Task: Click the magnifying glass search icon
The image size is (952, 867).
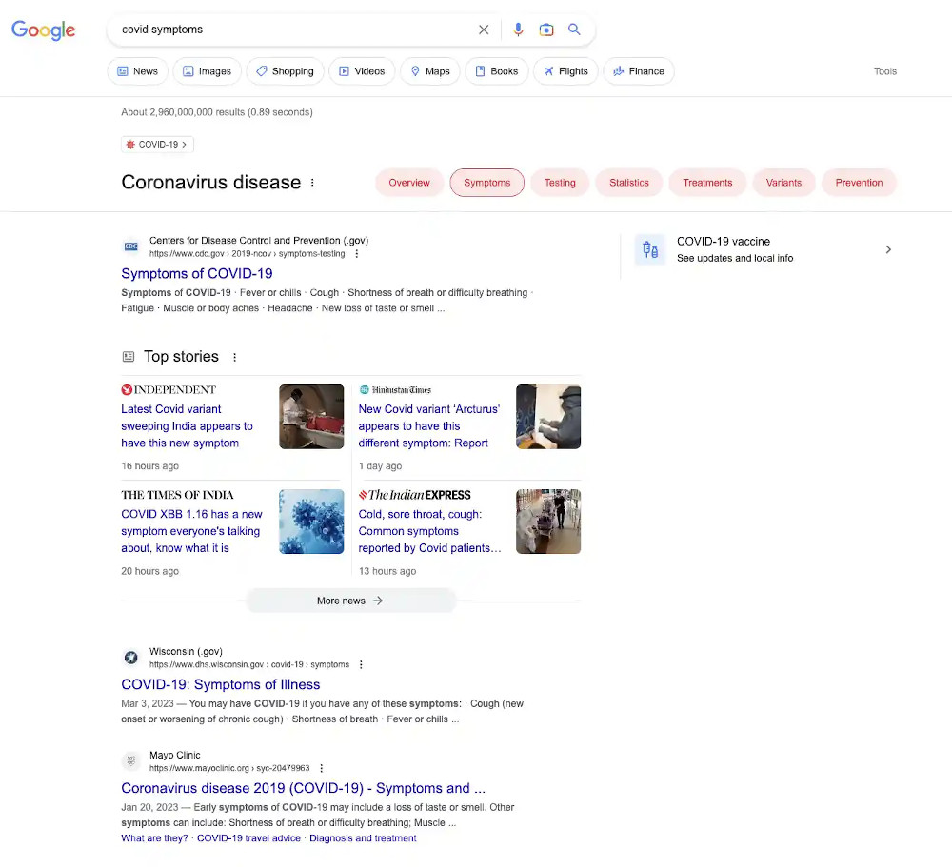Action: point(574,30)
